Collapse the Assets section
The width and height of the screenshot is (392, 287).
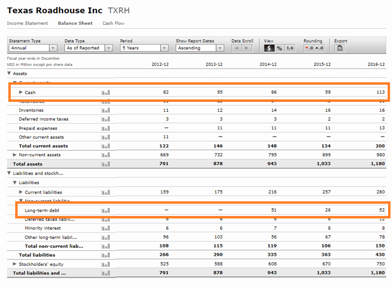[x=9, y=73]
